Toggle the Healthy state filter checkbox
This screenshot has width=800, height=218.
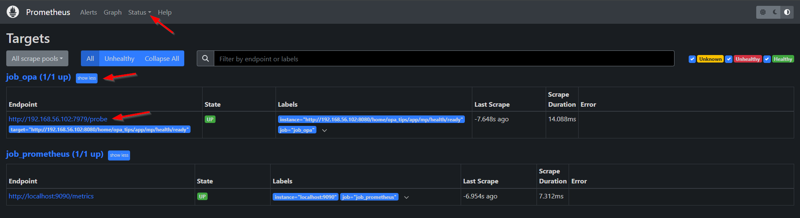tap(767, 59)
